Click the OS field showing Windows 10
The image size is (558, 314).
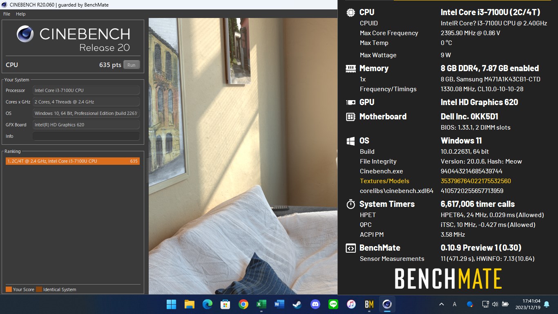tap(86, 113)
